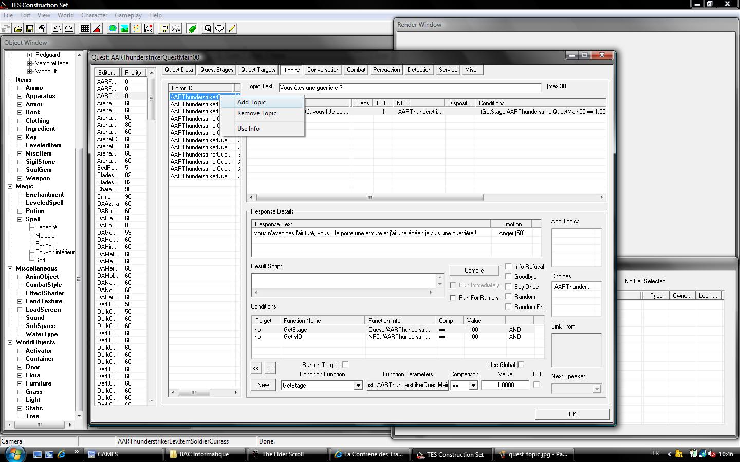Image resolution: width=740 pixels, height=462 pixels.
Task: Toggle the light bulb toolbar icon
Action: click(164, 29)
